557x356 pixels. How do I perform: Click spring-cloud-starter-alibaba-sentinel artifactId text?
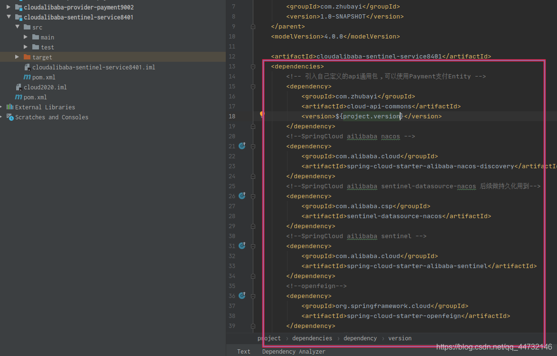[417, 266]
